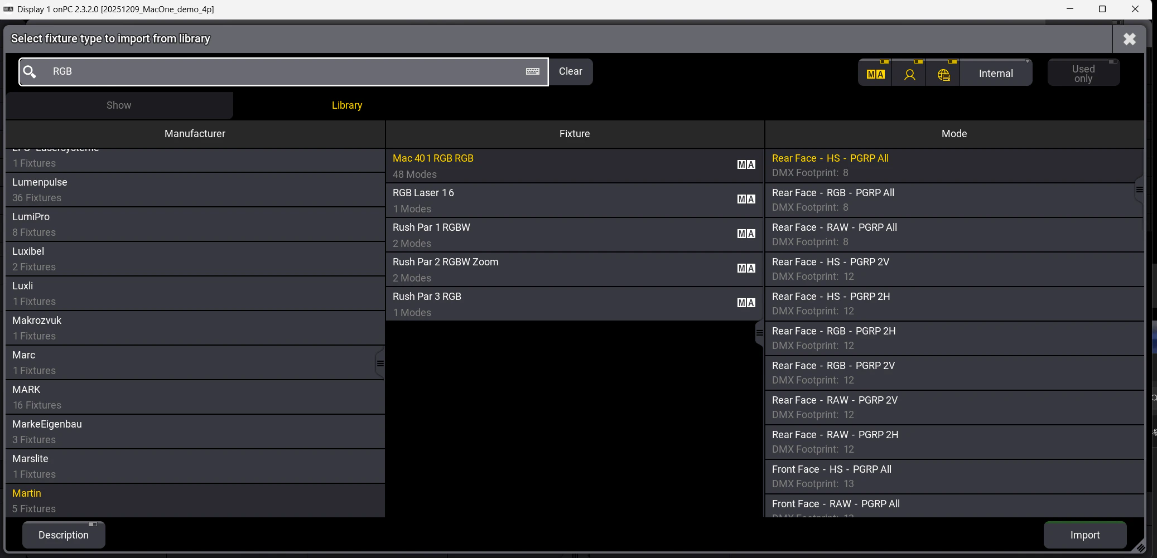1157x558 pixels.
Task: Choose mode Rear Face - RGB - PGRP 2V
Action: (954, 373)
